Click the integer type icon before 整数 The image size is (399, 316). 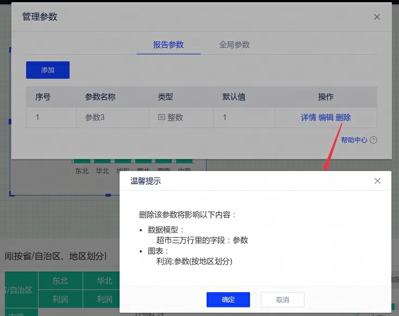coord(161,117)
